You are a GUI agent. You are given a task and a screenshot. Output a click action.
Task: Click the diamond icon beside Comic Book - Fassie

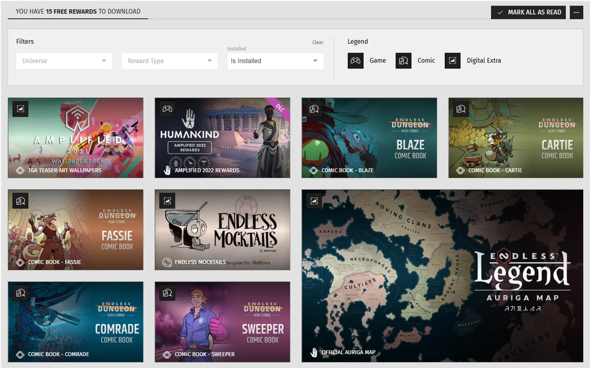click(20, 263)
